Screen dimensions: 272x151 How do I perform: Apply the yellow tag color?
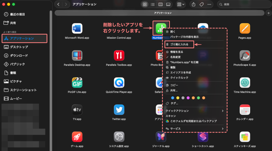point(178,98)
